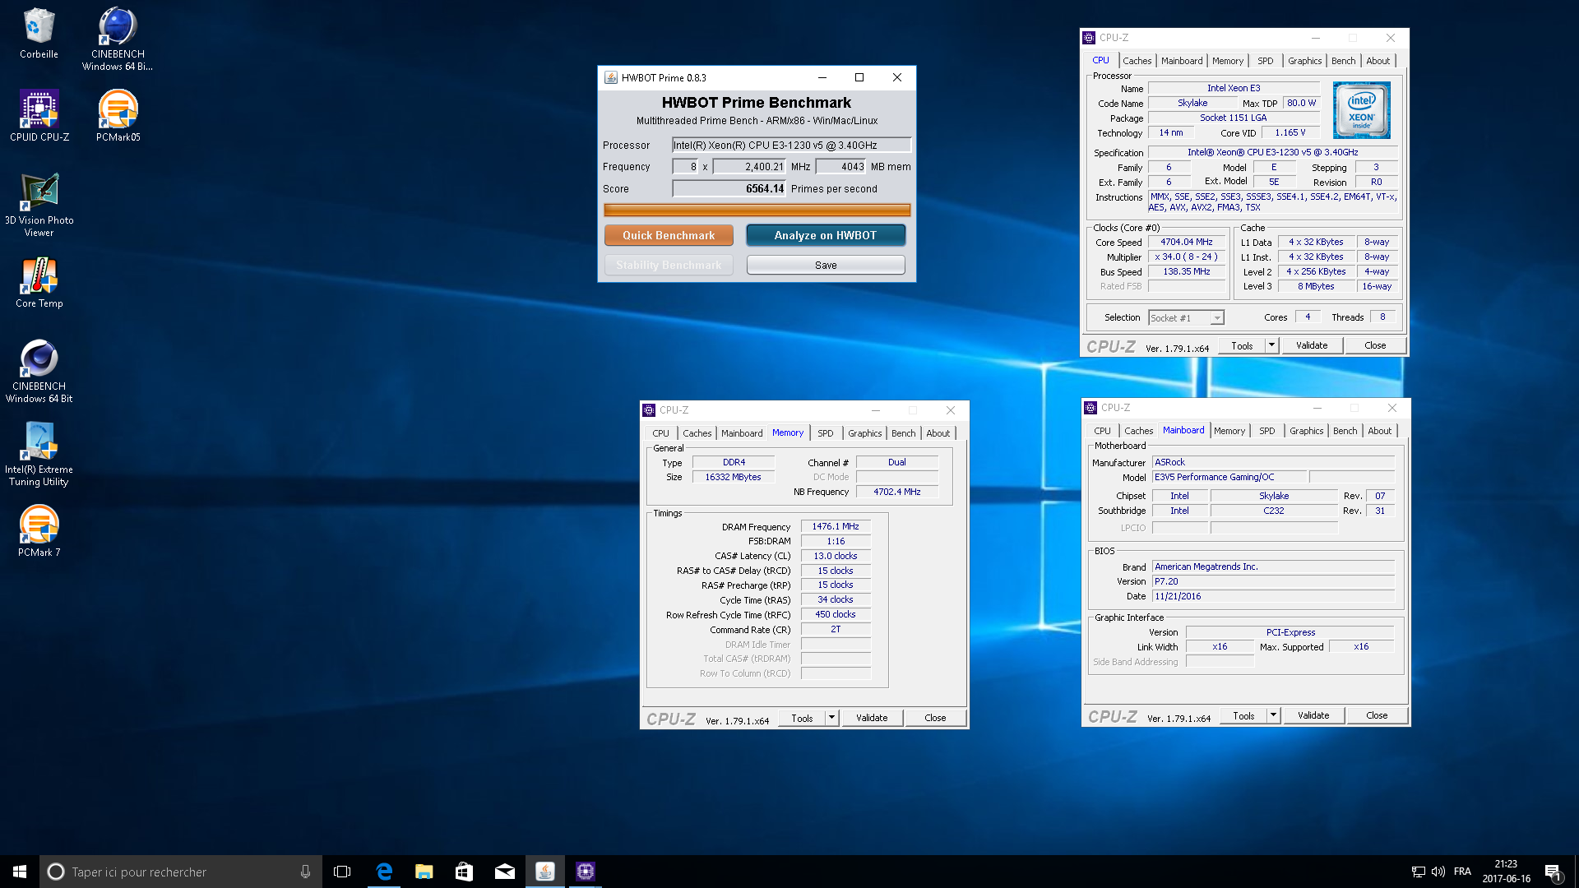Open CINEBENCH Windows 64 Bit shortcut below Core Temp

point(39,372)
